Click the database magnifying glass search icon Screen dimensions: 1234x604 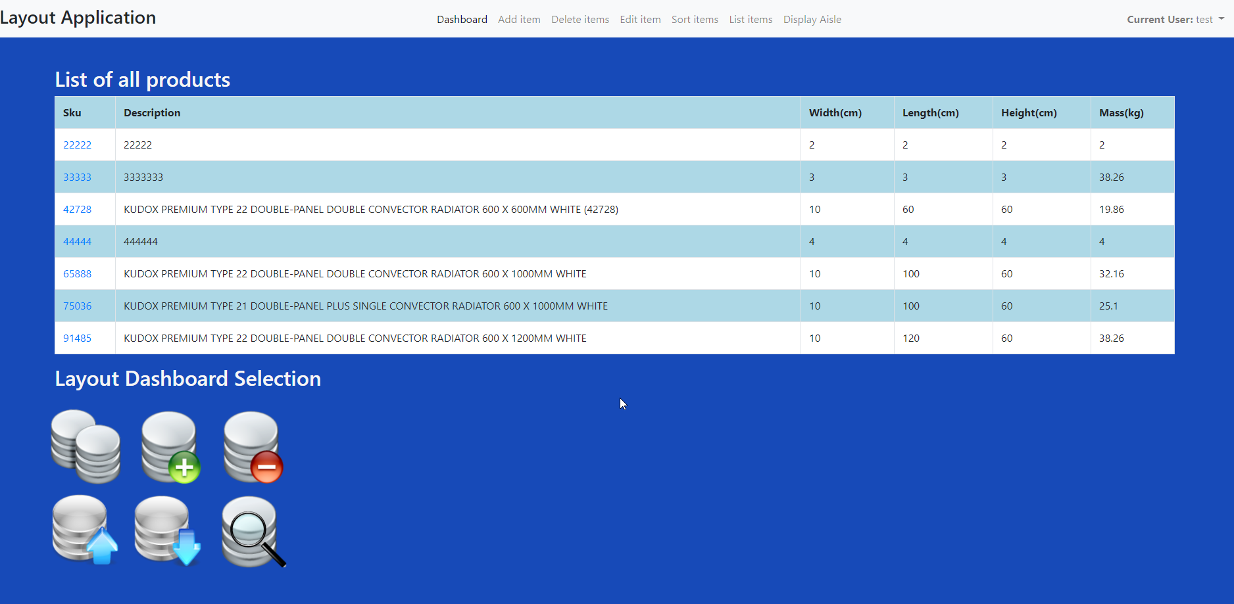coord(253,531)
